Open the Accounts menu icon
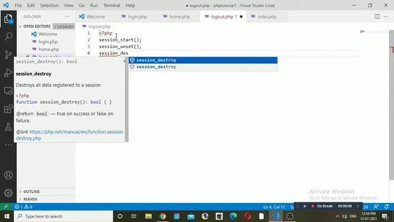Screen dimensions: 394x222 click(x=8, y=175)
